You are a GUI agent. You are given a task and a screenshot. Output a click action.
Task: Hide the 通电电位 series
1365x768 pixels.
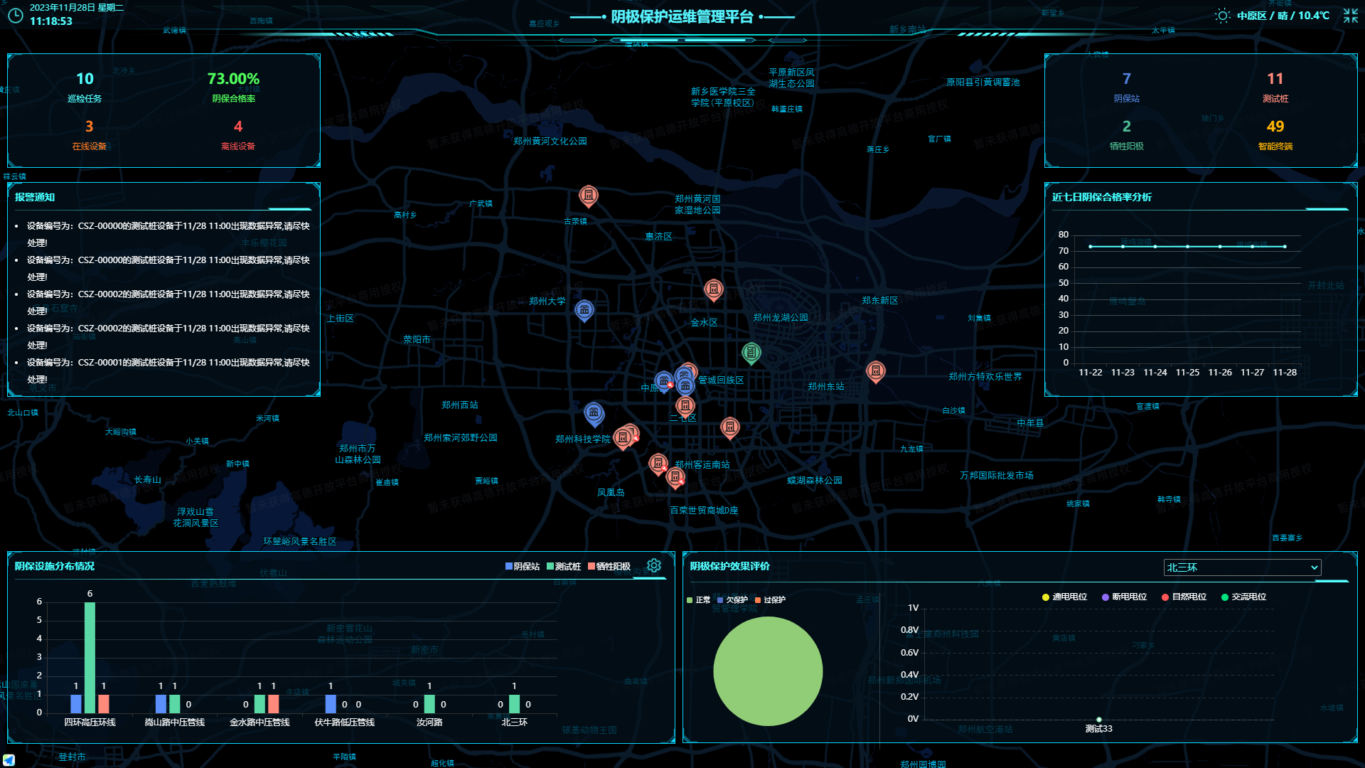1064,597
